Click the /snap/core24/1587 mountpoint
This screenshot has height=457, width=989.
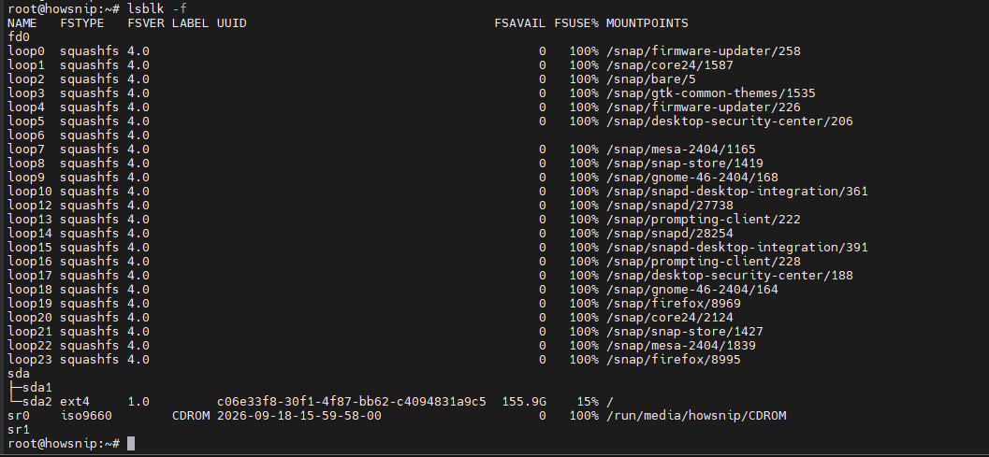pyautogui.click(x=669, y=64)
